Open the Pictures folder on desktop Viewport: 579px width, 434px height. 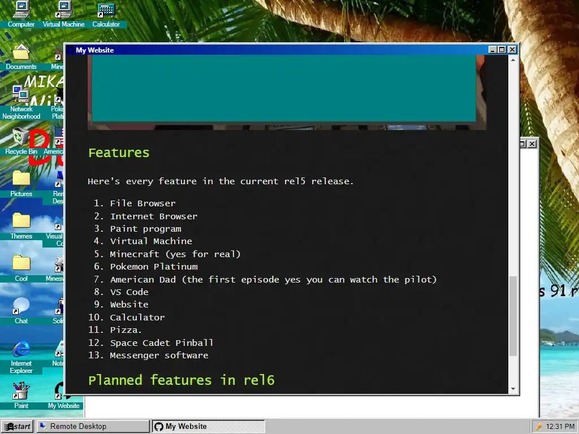pos(21,184)
